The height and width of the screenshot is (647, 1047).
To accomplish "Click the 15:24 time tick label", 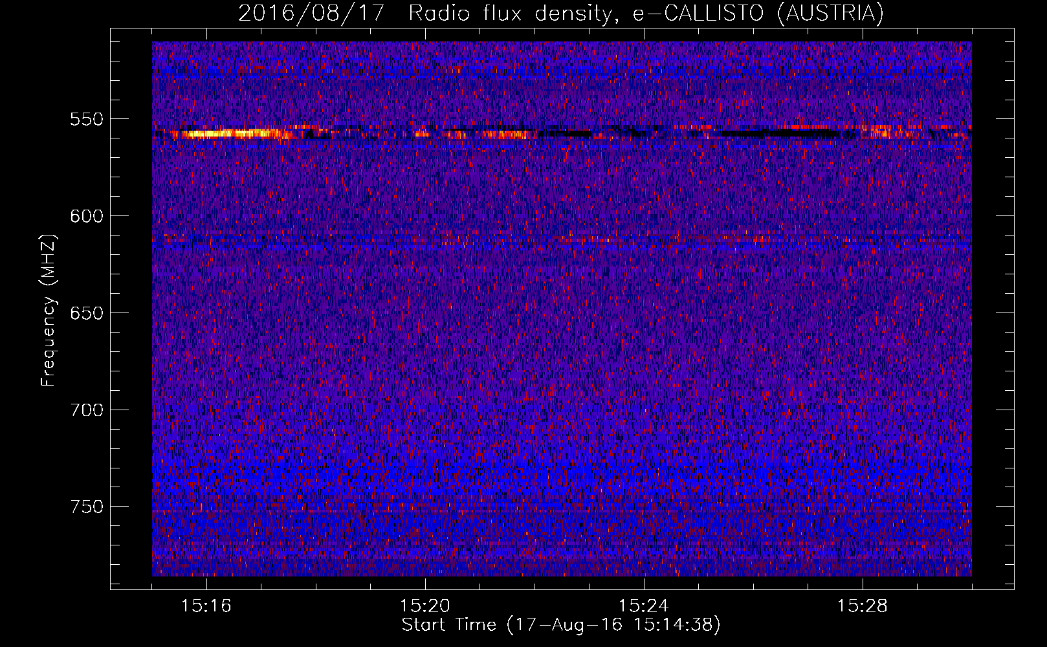I will [x=644, y=606].
